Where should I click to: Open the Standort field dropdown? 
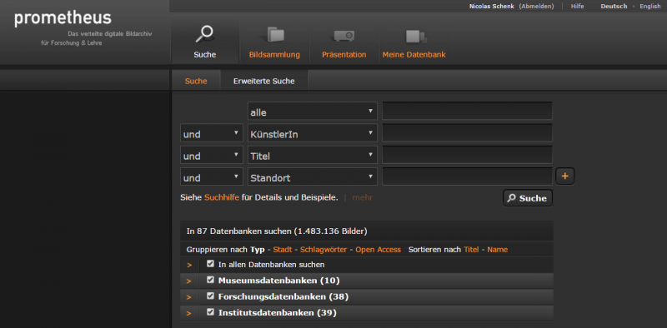click(312, 176)
